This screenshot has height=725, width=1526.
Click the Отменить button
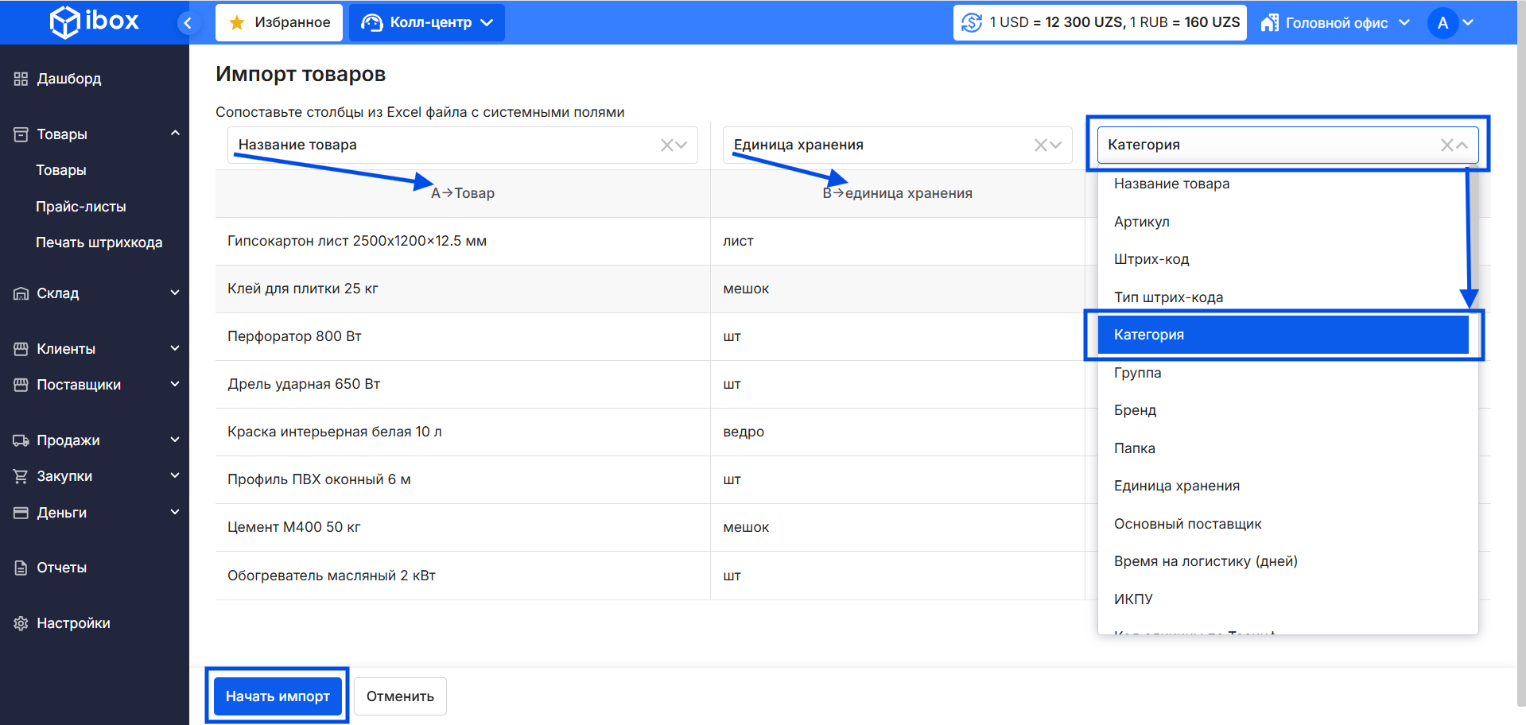[400, 696]
